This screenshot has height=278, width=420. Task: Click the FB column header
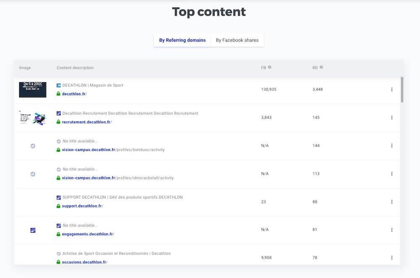pyautogui.click(x=264, y=68)
